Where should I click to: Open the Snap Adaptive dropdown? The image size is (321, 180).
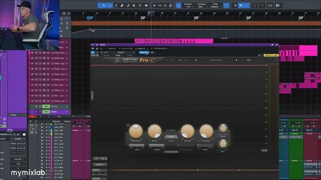215,5
